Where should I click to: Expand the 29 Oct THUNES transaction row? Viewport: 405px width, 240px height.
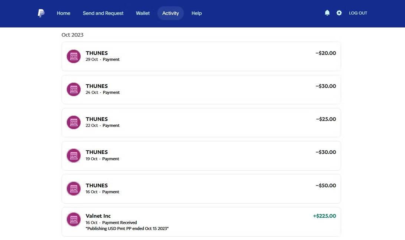coord(201,56)
